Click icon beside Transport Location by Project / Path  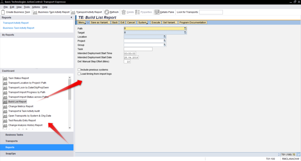(5, 83)
